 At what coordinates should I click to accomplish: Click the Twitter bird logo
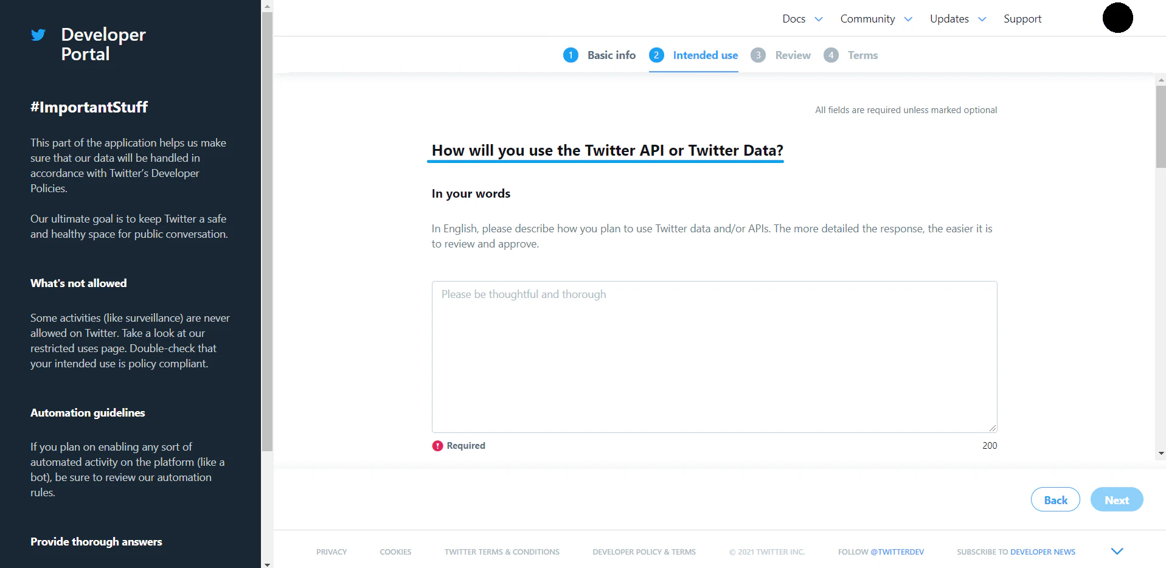pyautogui.click(x=38, y=35)
